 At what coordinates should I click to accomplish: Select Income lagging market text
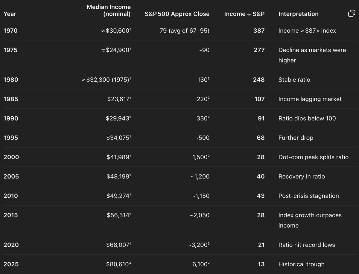310,99
